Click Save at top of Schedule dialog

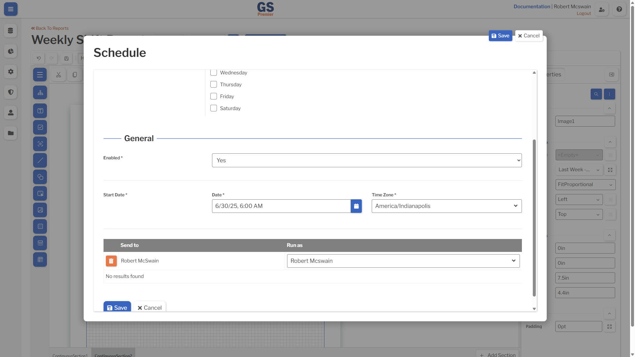point(500,36)
